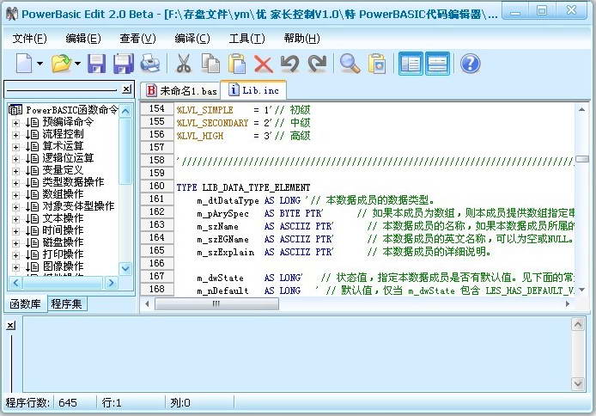Expand the 对象变体型操作 tree node
The width and height of the screenshot is (596, 416).
[x=15, y=207]
